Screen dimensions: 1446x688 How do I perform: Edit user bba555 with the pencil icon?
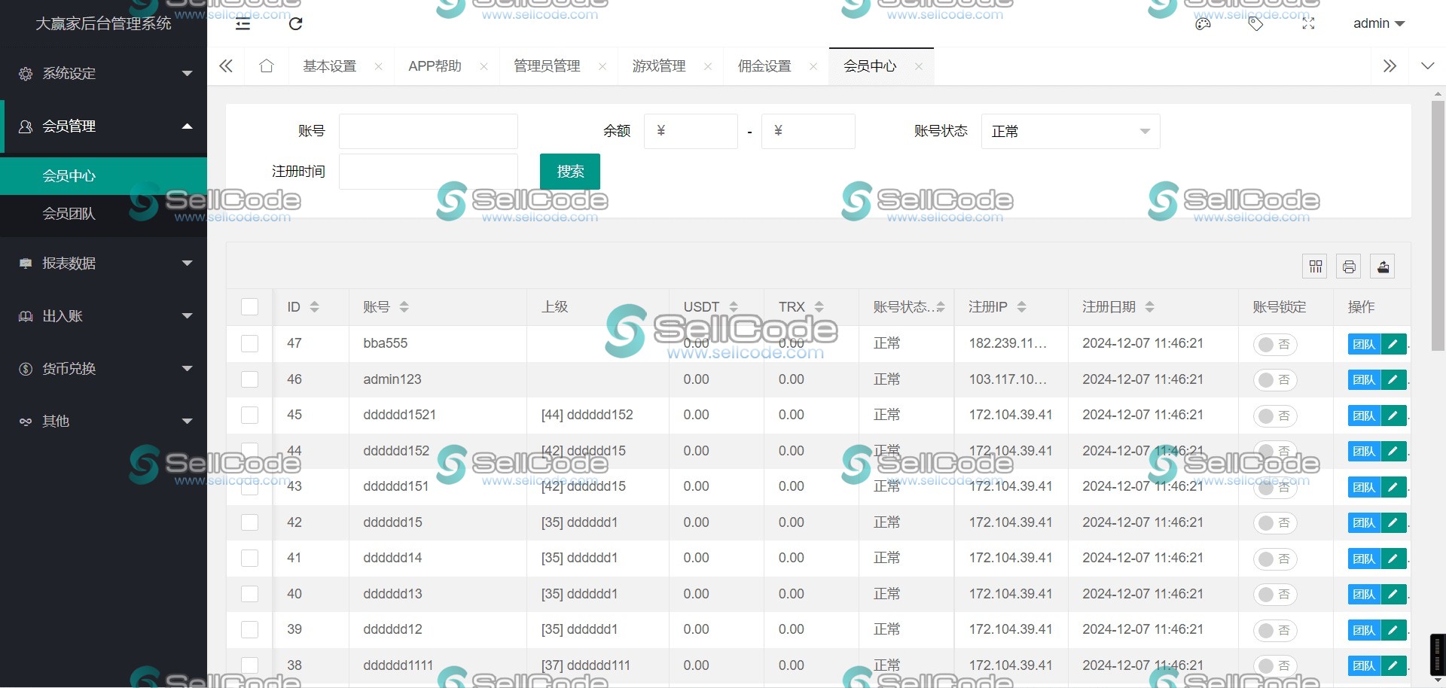tap(1393, 344)
